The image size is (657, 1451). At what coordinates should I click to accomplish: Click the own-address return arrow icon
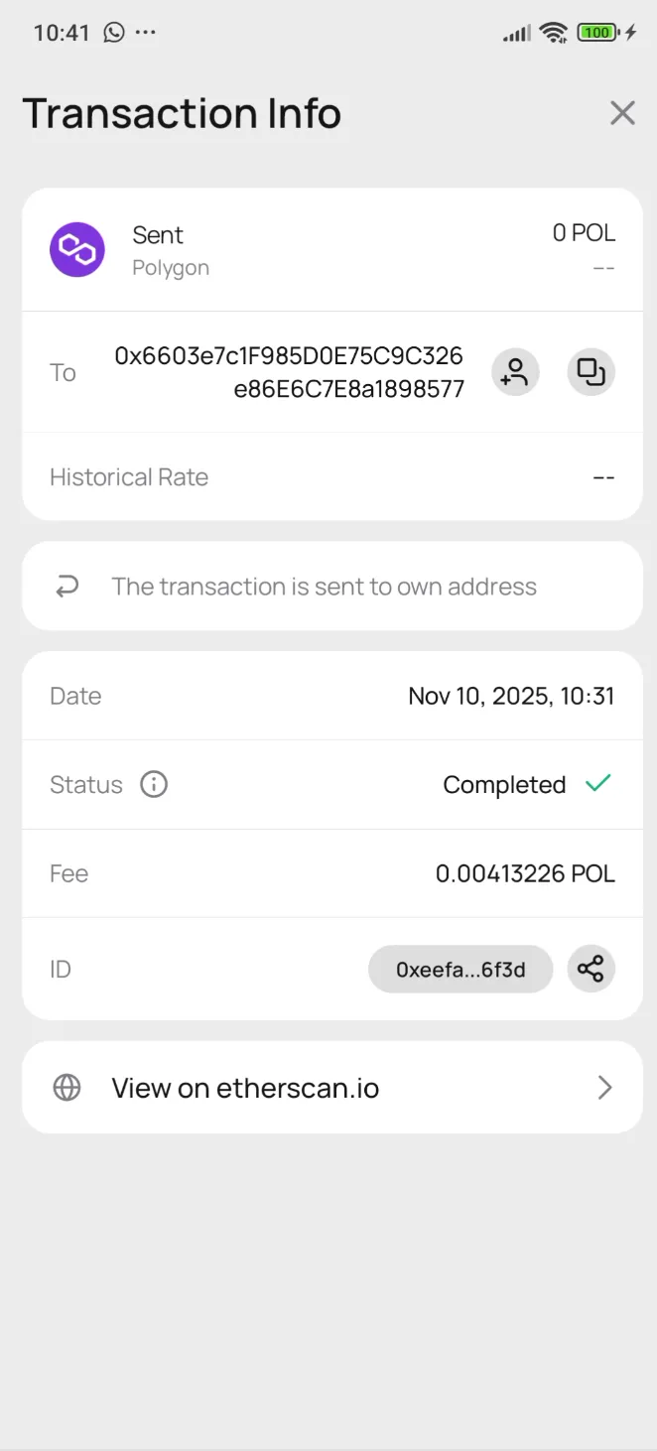tap(66, 586)
